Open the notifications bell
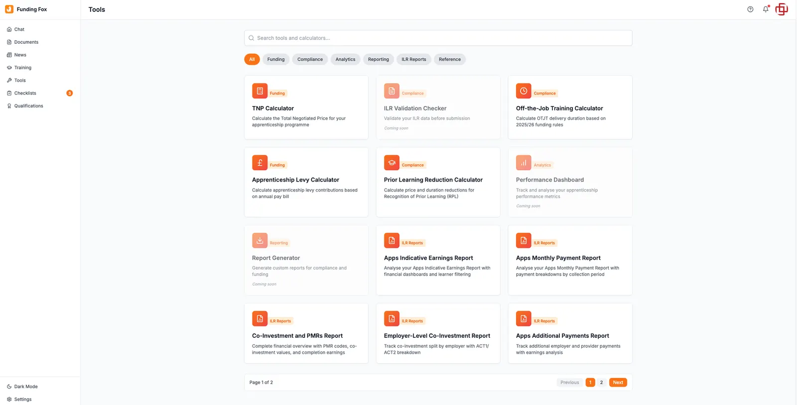 pos(766,9)
